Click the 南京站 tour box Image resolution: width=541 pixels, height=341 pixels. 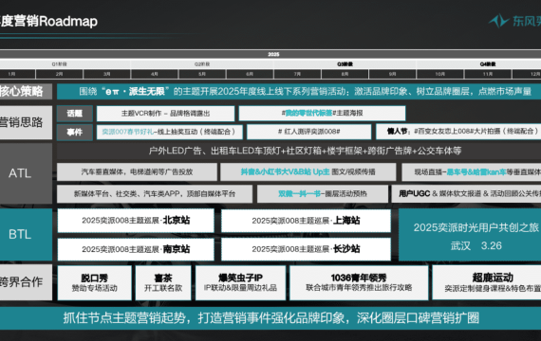point(136,249)
